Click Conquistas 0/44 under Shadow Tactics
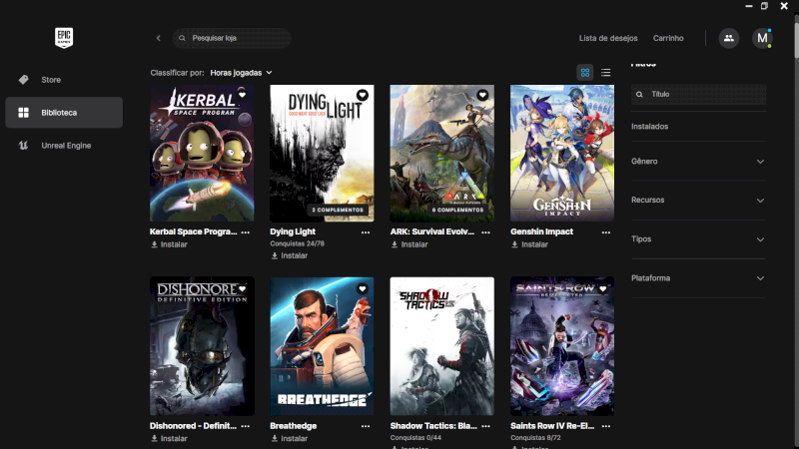The width and height of the screenshot is (799, 449). click(415, 438)
